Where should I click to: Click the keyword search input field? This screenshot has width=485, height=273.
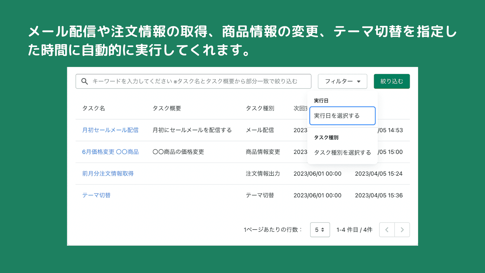(194, 81)
